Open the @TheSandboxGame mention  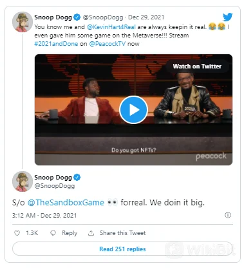(66, 203)
